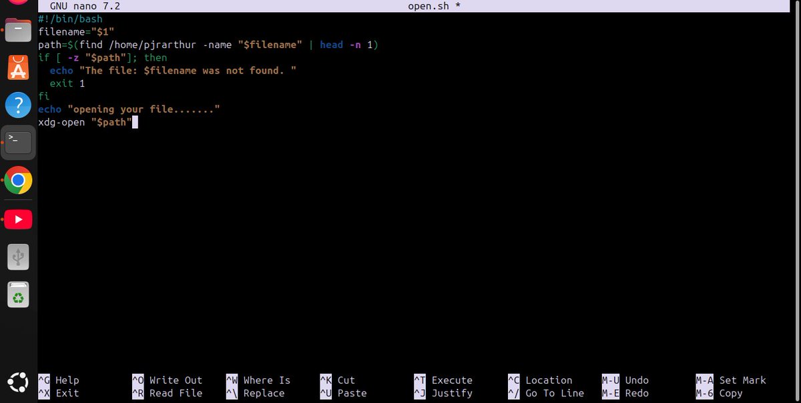Click the ^X Exit shortcut
The image size is (801, 403).
pyautogui.click(x=59, y=393)
